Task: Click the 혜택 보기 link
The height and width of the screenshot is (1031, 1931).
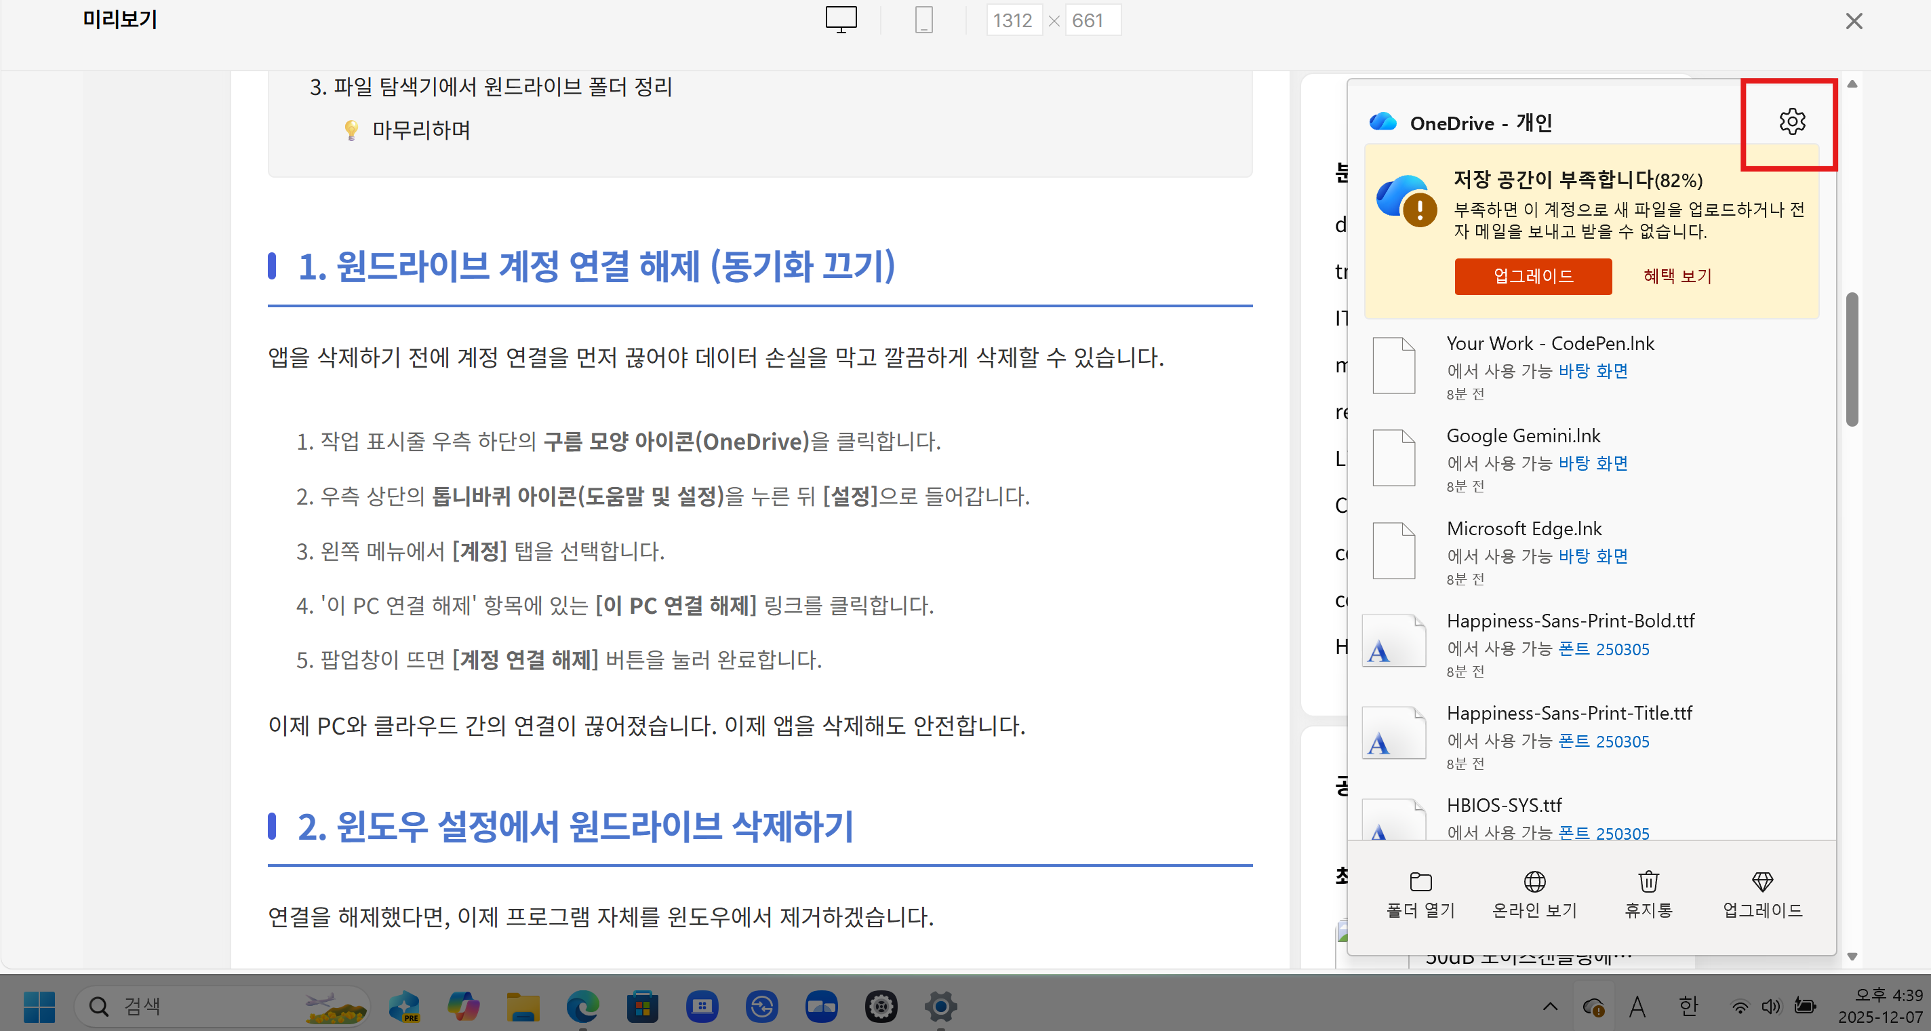Action: pos(1677,276)
